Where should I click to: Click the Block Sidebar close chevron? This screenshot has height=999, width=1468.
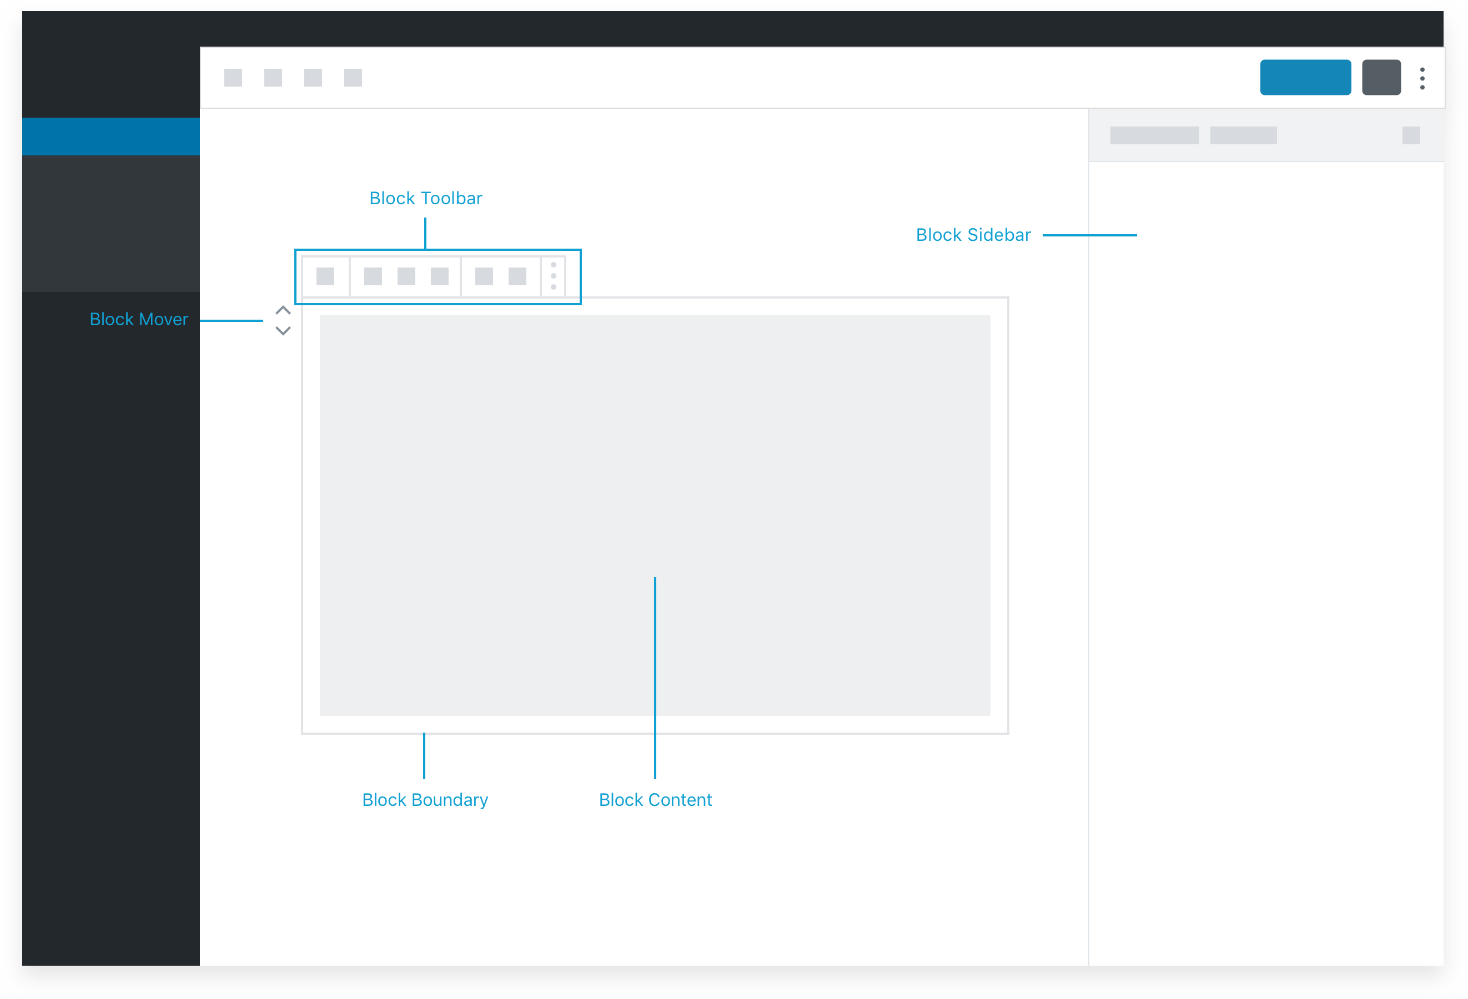point(1411,136)
